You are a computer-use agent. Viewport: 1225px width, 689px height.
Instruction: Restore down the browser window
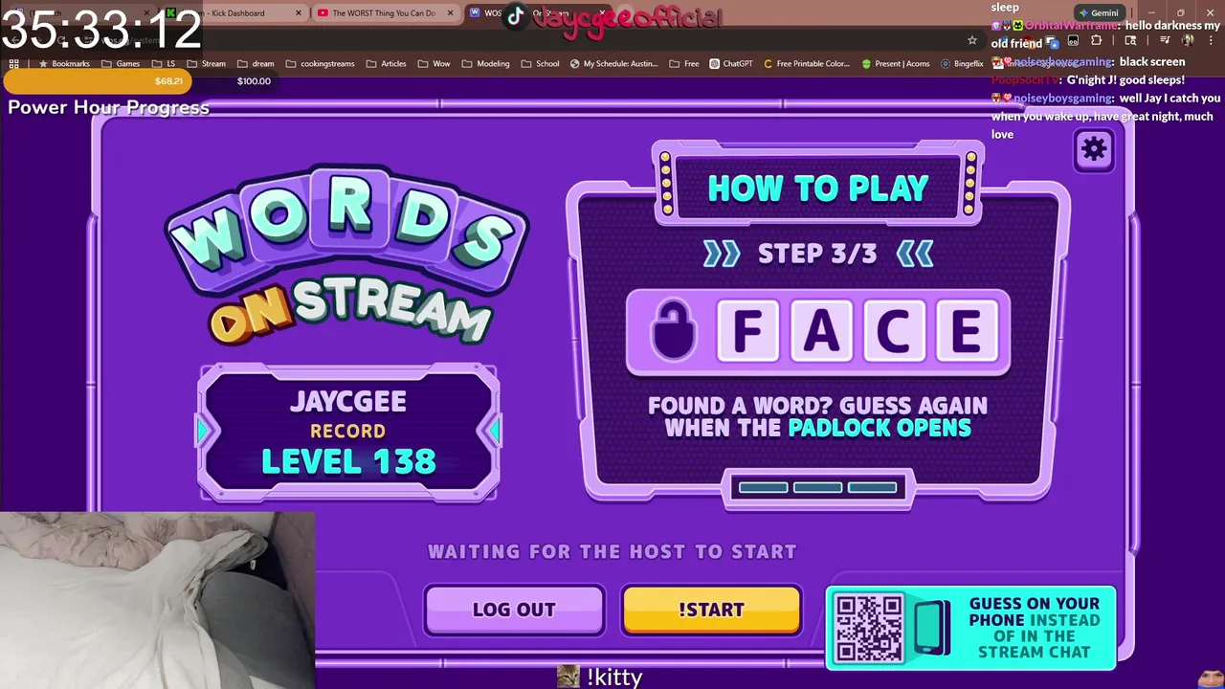point(1180,13)
